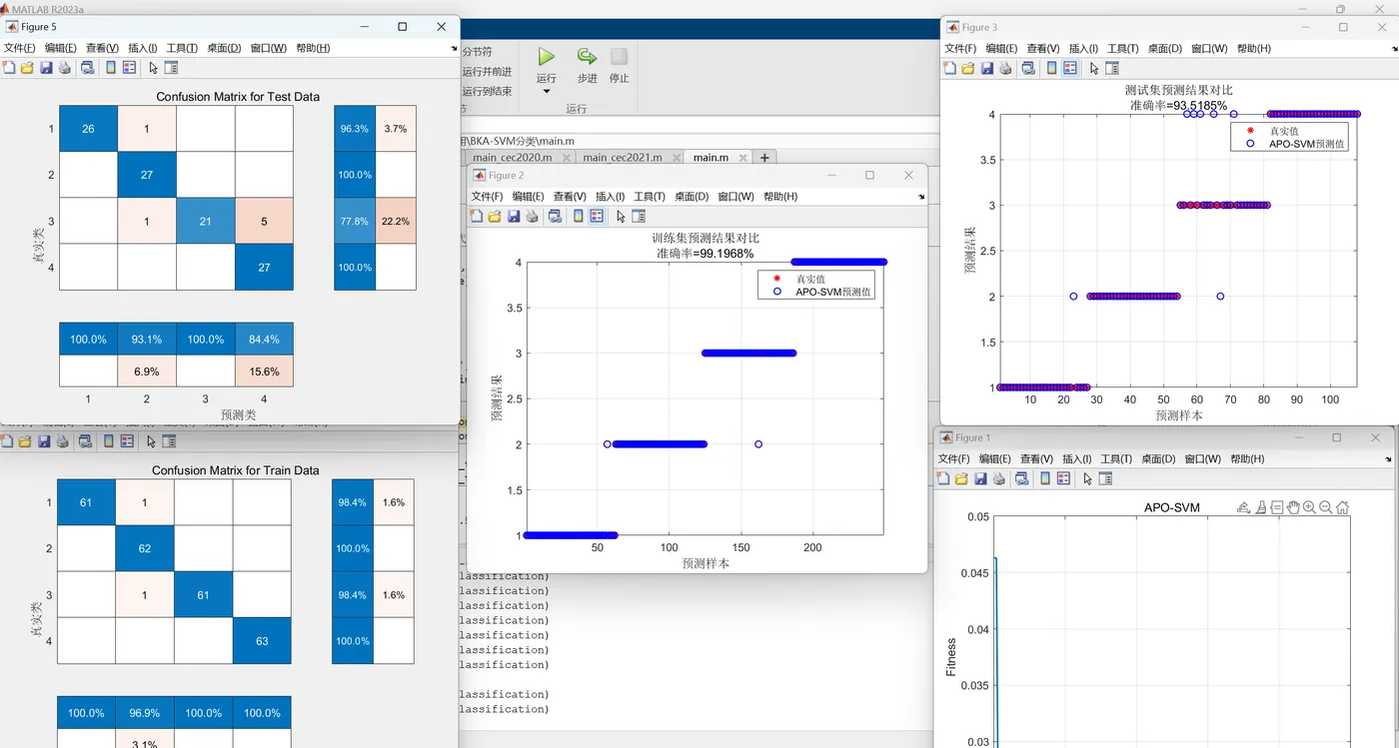
Task: Click the 步进 step button
Action: (x=587, y=65)
